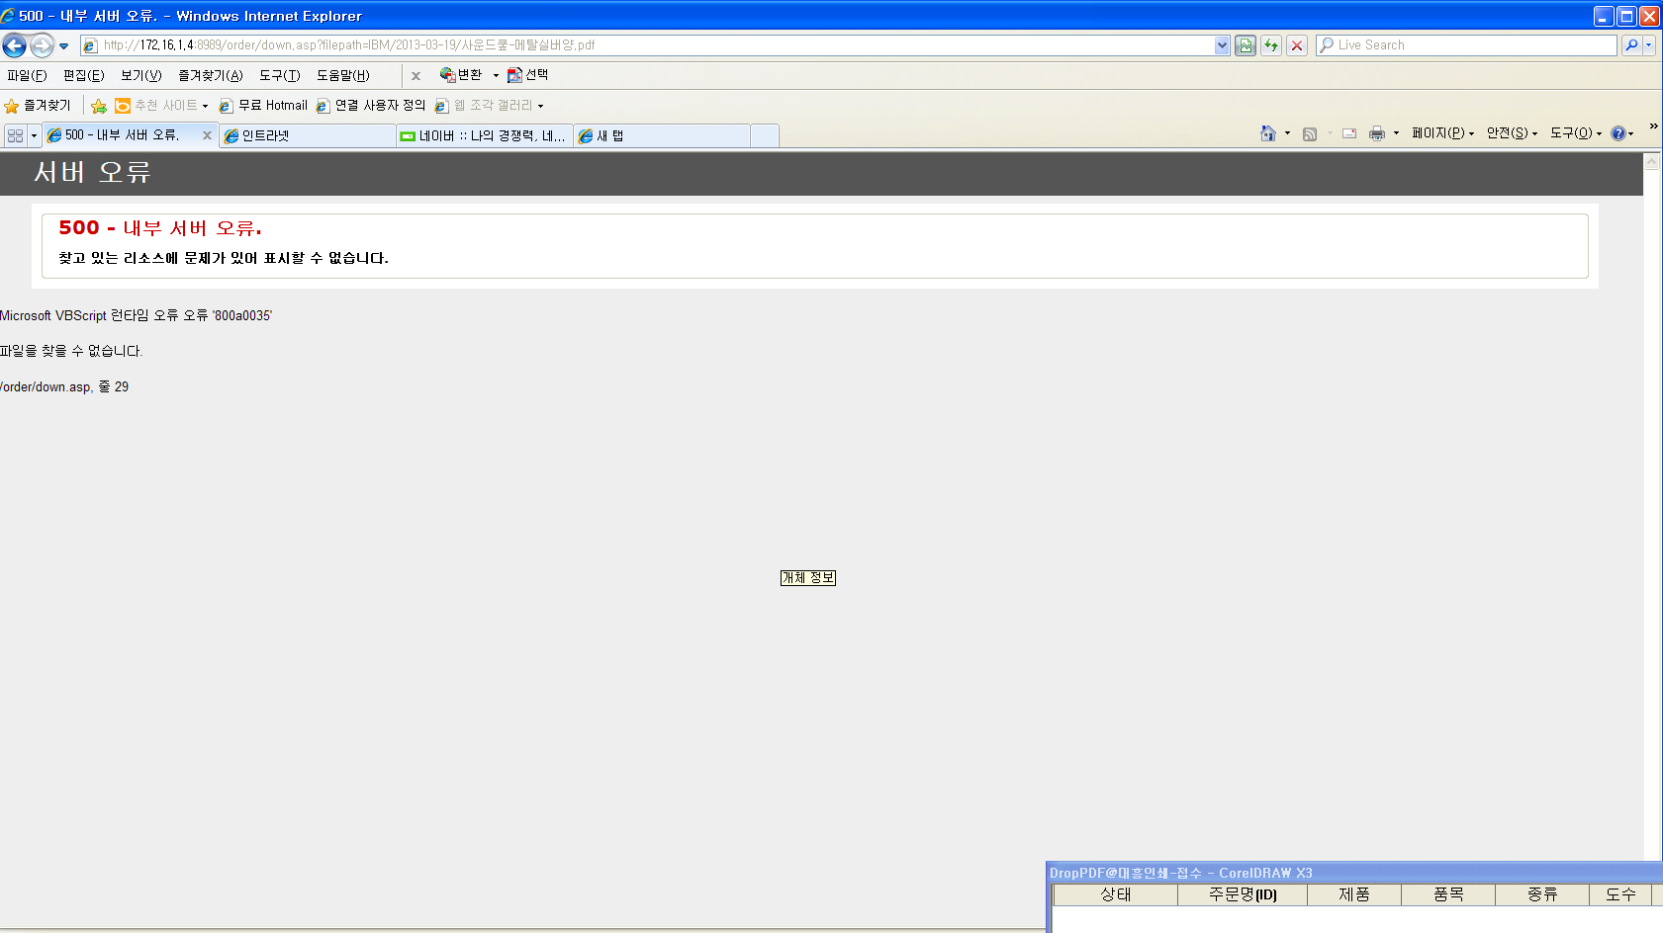Open the 페이지(P) dropdown menu
The image size is (1663, 933).
tap(1441, 133)
